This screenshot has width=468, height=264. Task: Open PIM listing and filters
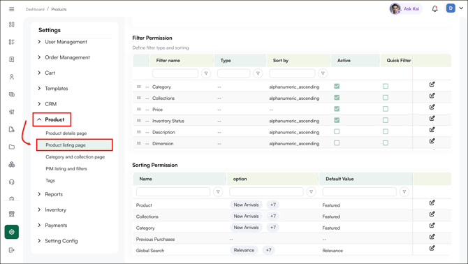click(x=66, y=169)
